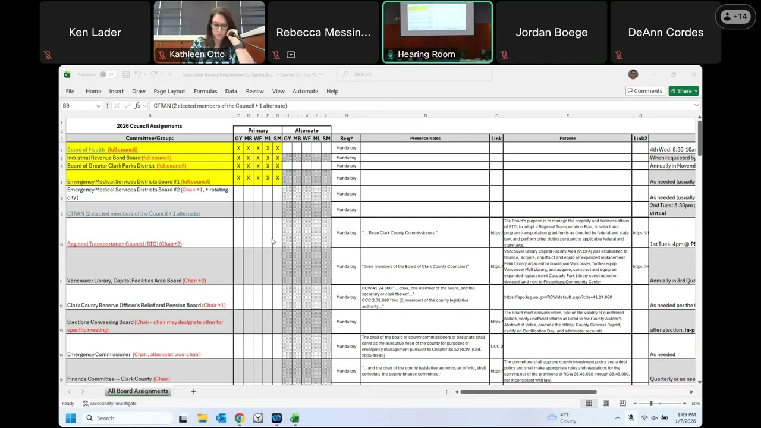The image size is (761, 428).
Task: Click the Windows Start button
Action: click(x=71, y=418)
